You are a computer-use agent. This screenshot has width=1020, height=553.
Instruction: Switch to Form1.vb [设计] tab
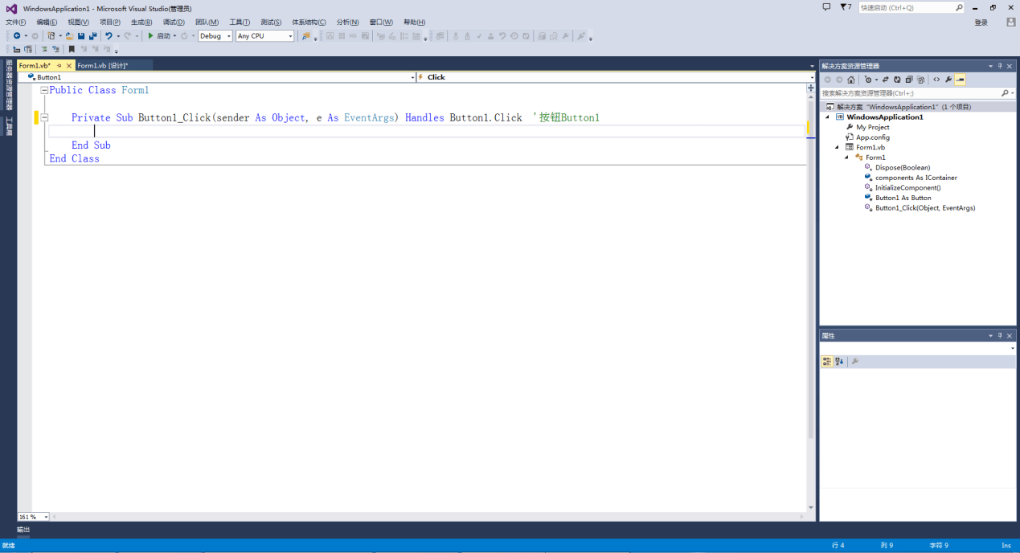[x=103, y=65]
